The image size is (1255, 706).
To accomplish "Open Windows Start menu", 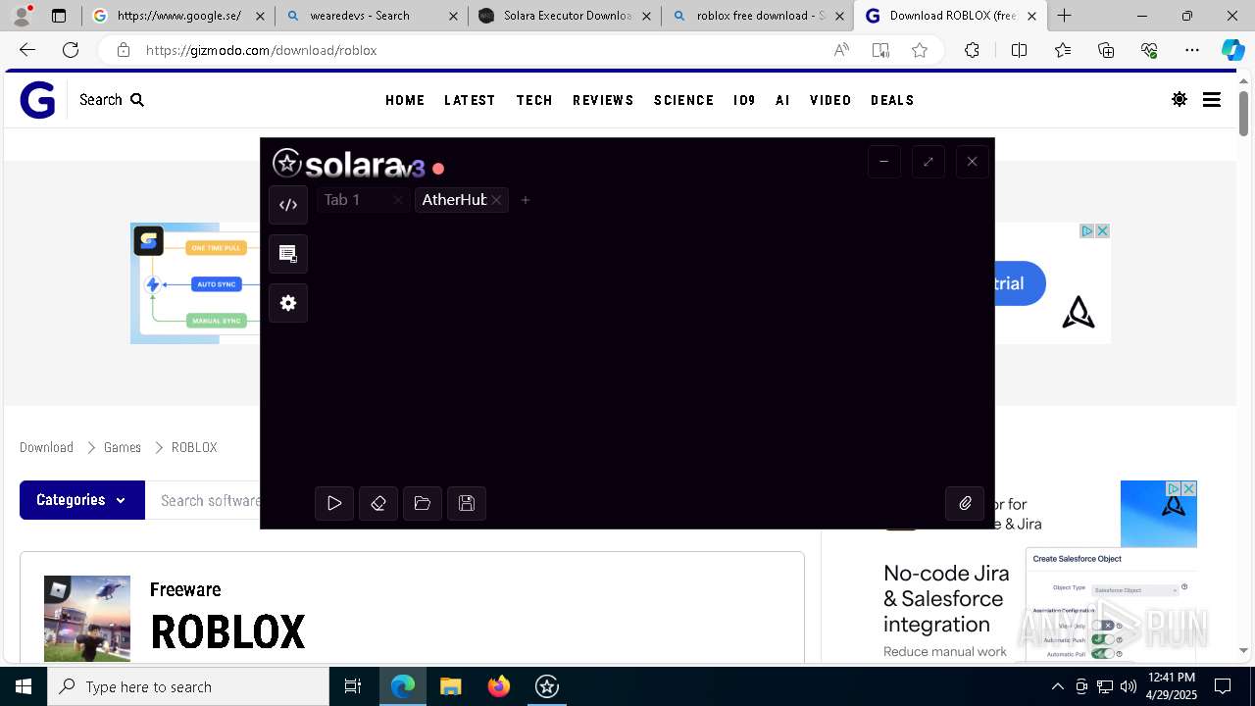I will [x=24, y=686].
